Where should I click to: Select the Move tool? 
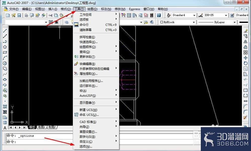245,58
